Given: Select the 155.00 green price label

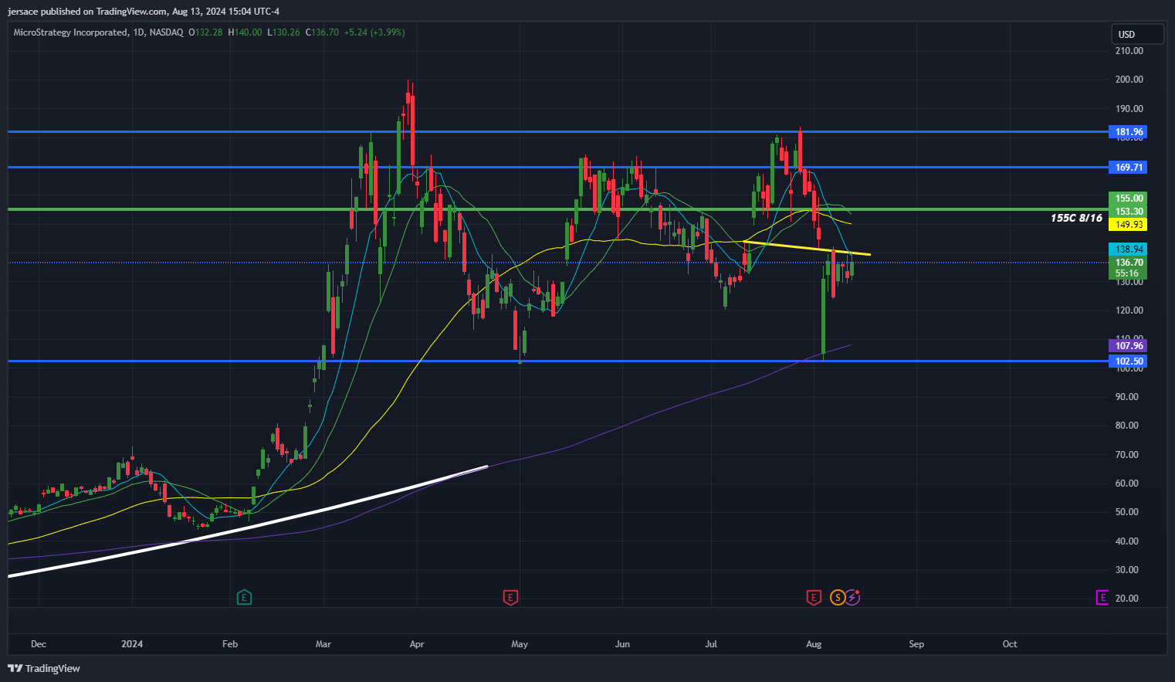Looking at the screenshot, I should click(x=1128, y=198).
